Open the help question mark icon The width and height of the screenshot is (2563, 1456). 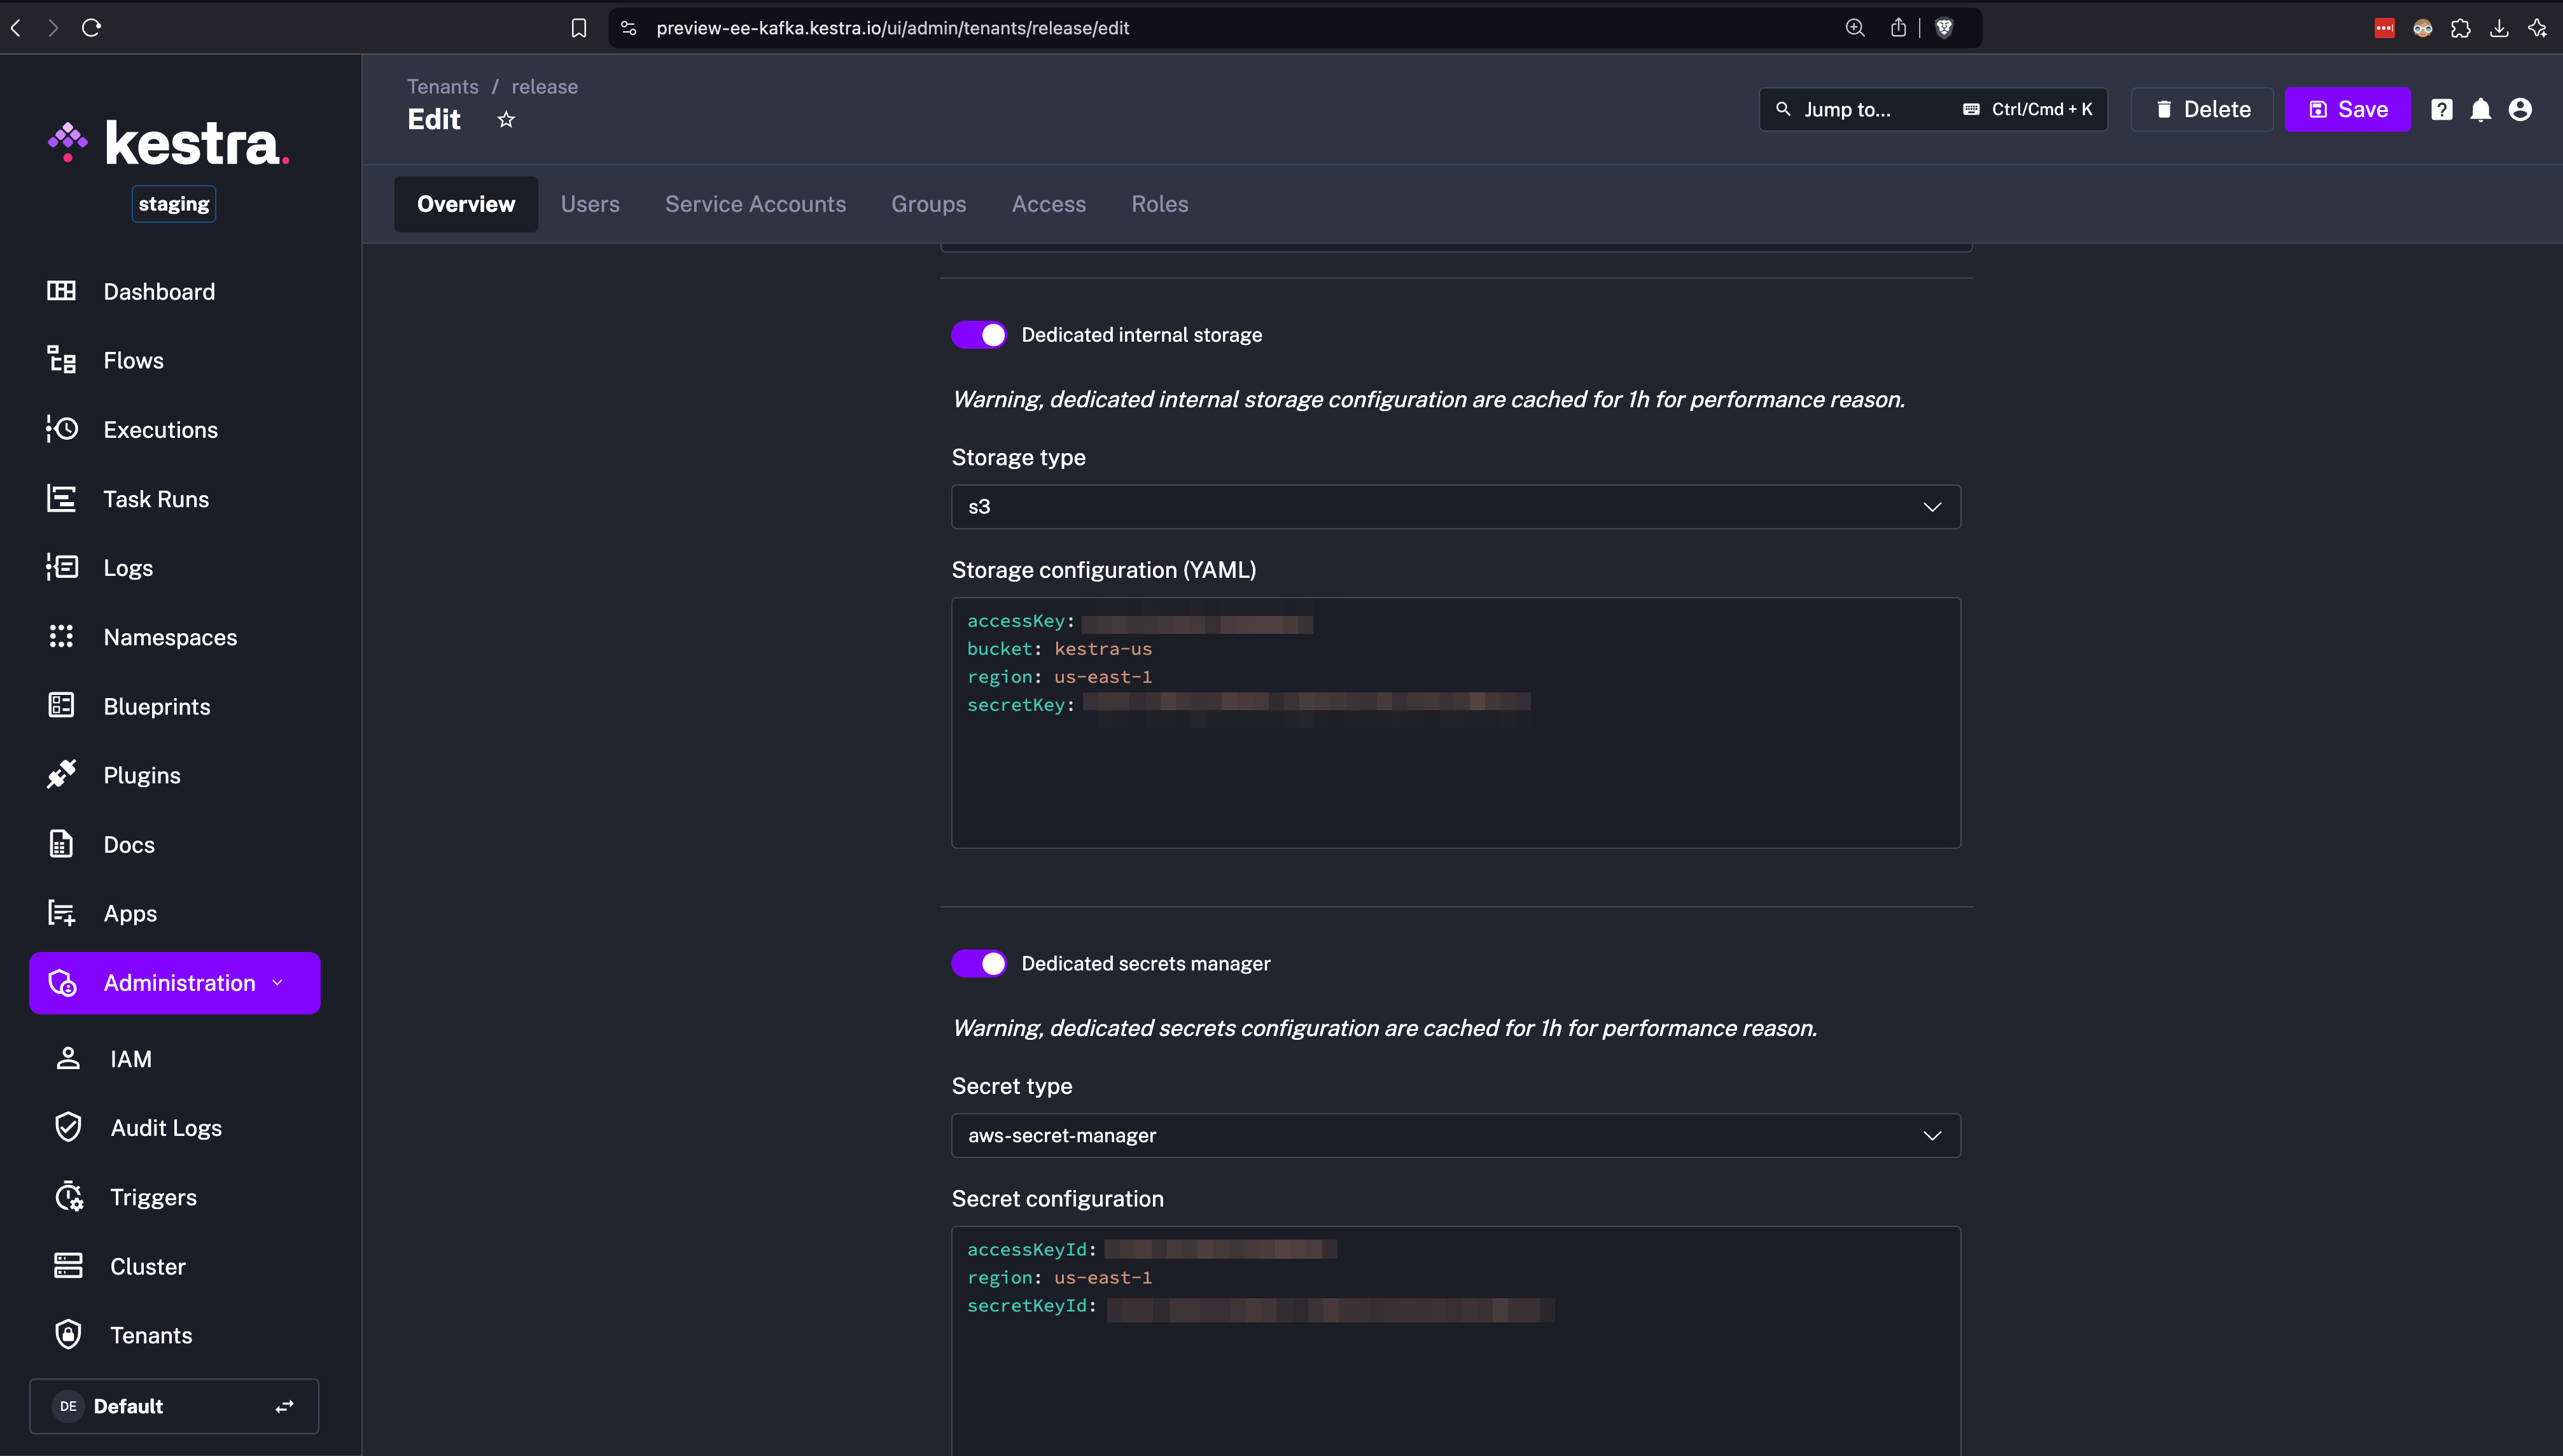[2441, 110]
